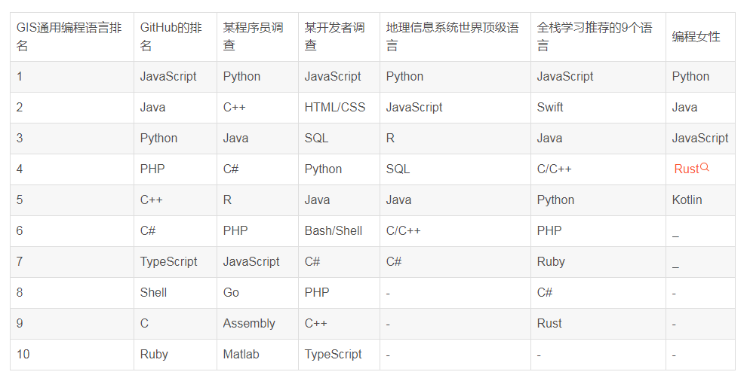744x381 pixels.
Task: Click the search icon beside Rust
Action: pyautogui.click(x=705, y=167)
